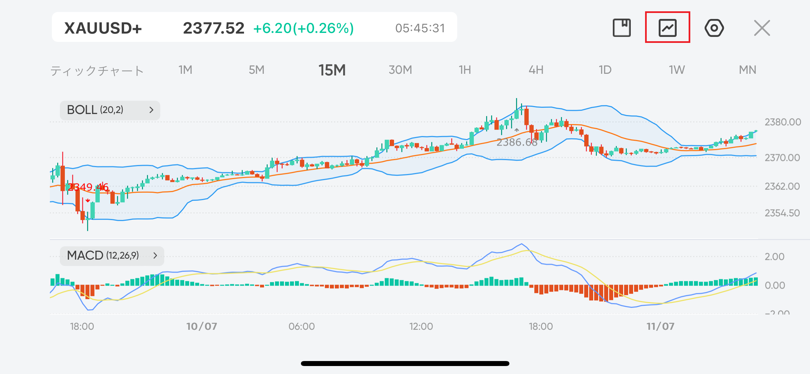Tap the red 2349.46 low marker
The width and height of the screenshot is (810, 374).
tap(88, 187)
